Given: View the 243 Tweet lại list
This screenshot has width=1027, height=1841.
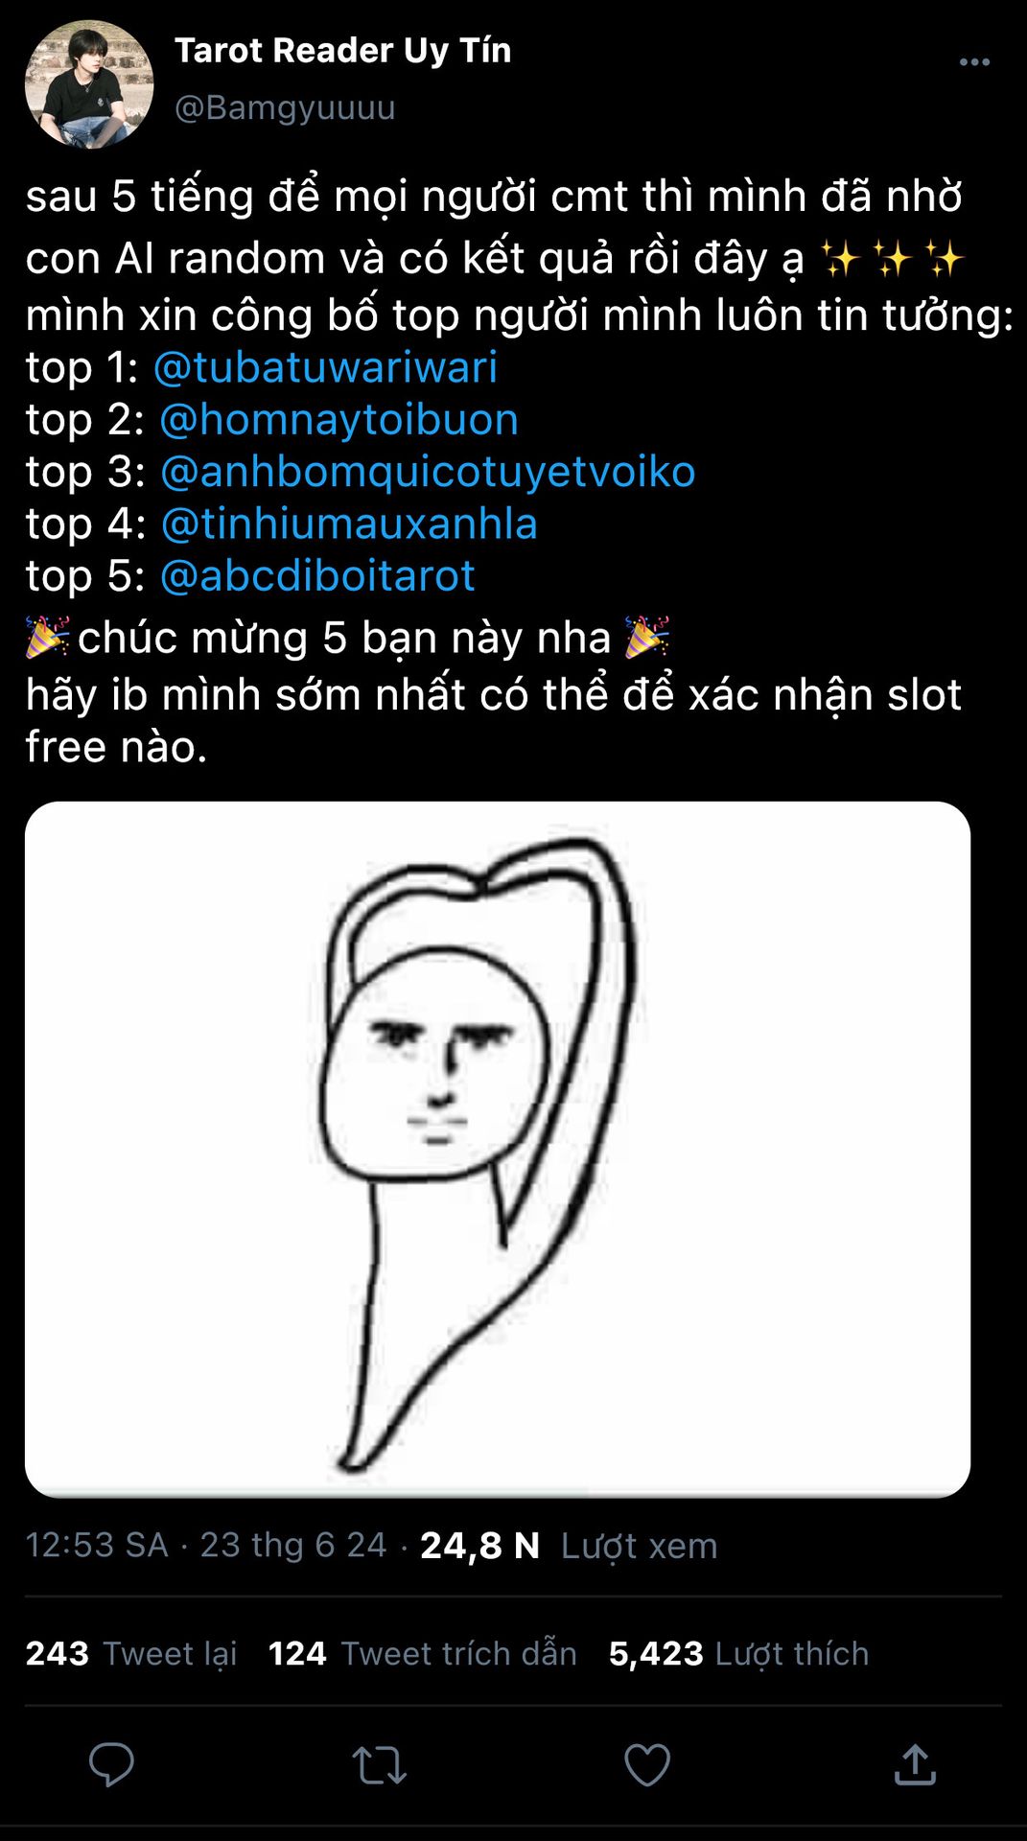Looking at the screenshot, I should point(131,1653).
